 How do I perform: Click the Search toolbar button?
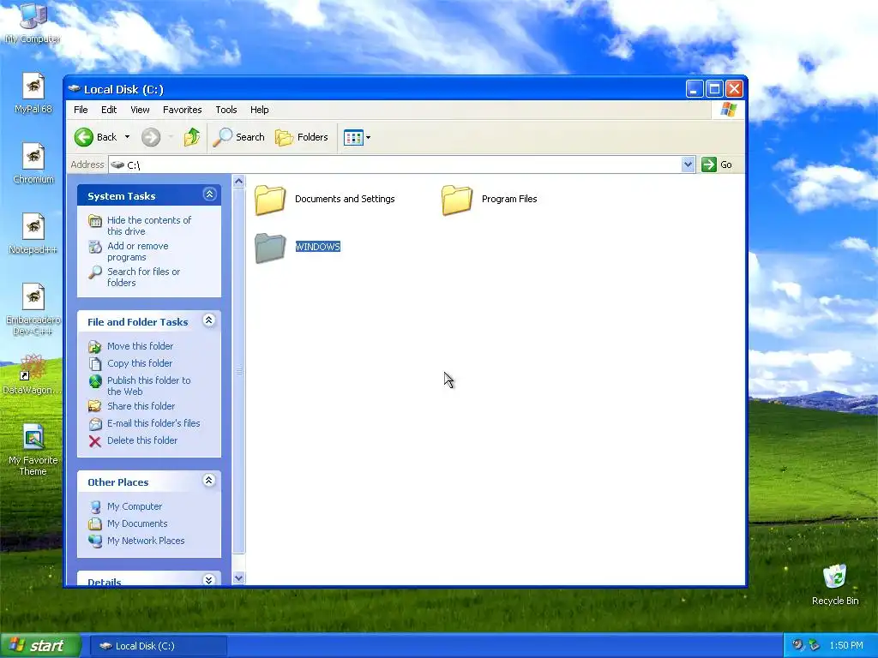tap(238, 137)
